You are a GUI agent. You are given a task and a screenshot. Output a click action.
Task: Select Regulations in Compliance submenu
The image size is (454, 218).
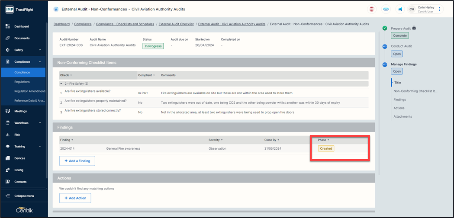(x=22, y=82)
